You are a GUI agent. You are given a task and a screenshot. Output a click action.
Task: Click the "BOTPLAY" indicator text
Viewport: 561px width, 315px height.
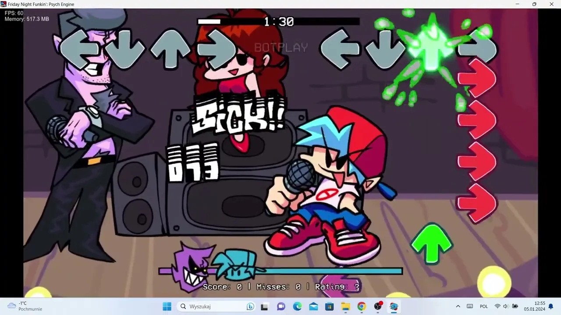pos(281,47)
